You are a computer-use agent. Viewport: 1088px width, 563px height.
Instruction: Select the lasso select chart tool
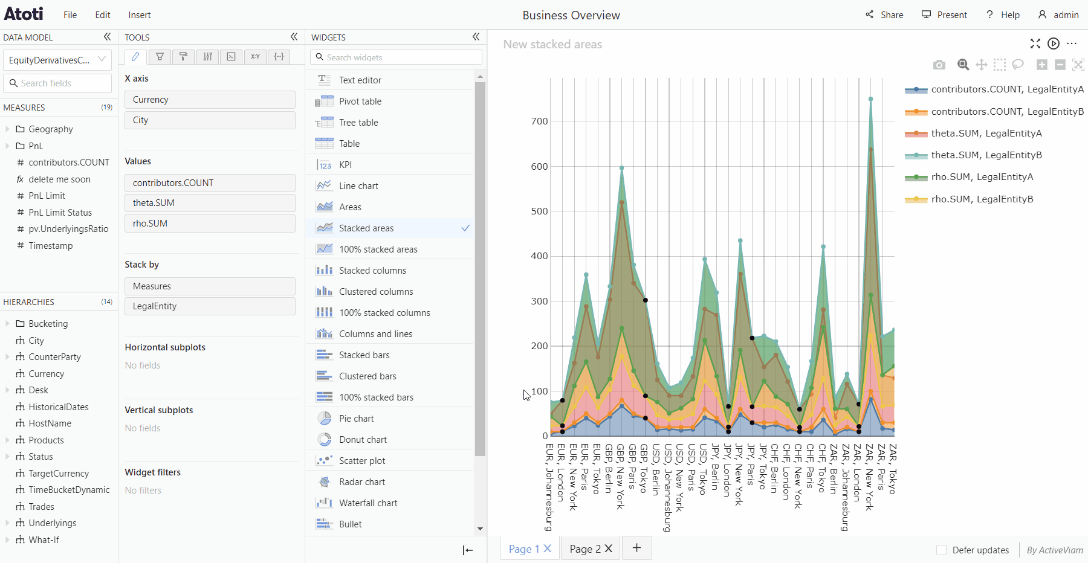pyautogui.click(x=1018, y=65)
